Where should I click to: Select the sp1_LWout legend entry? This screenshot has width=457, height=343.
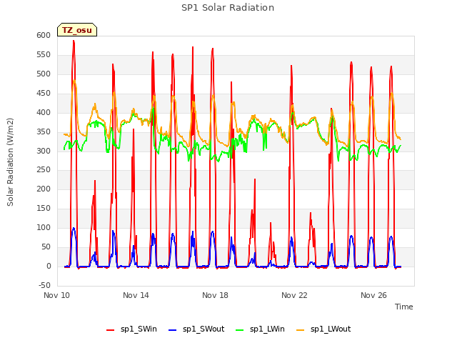pyautogui.click(x=323, y=329)
